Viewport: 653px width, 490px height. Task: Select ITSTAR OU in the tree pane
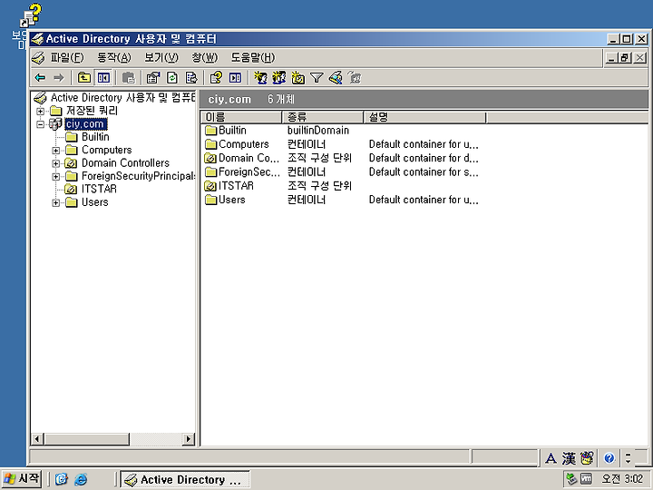coord(99,189)
